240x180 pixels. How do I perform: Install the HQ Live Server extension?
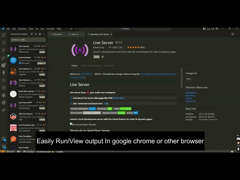tap(42, 120)
